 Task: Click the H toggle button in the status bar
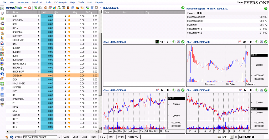(236, 137)
